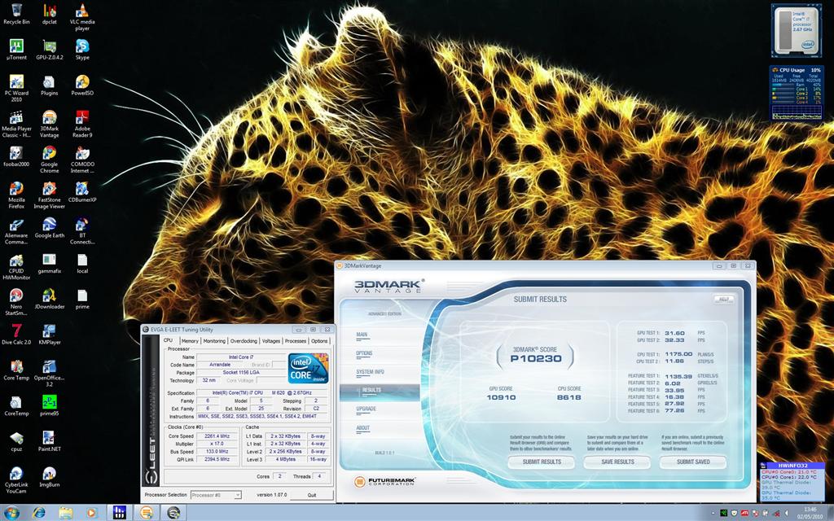
Task: Open the Monitoring tab in E-LEET
Action: coord(214,341)
